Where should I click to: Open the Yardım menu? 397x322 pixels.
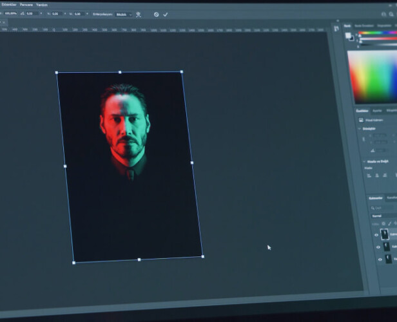coord(42,4)
